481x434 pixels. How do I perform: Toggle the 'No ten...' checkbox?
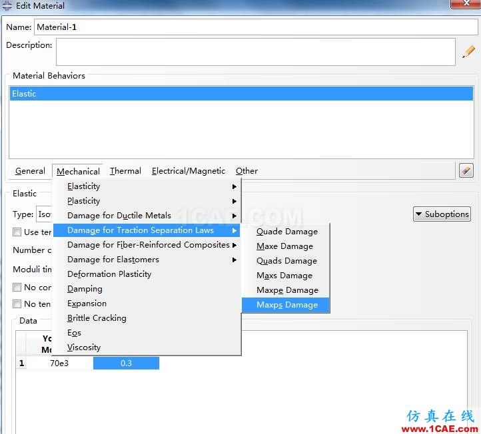coord(17,304)
